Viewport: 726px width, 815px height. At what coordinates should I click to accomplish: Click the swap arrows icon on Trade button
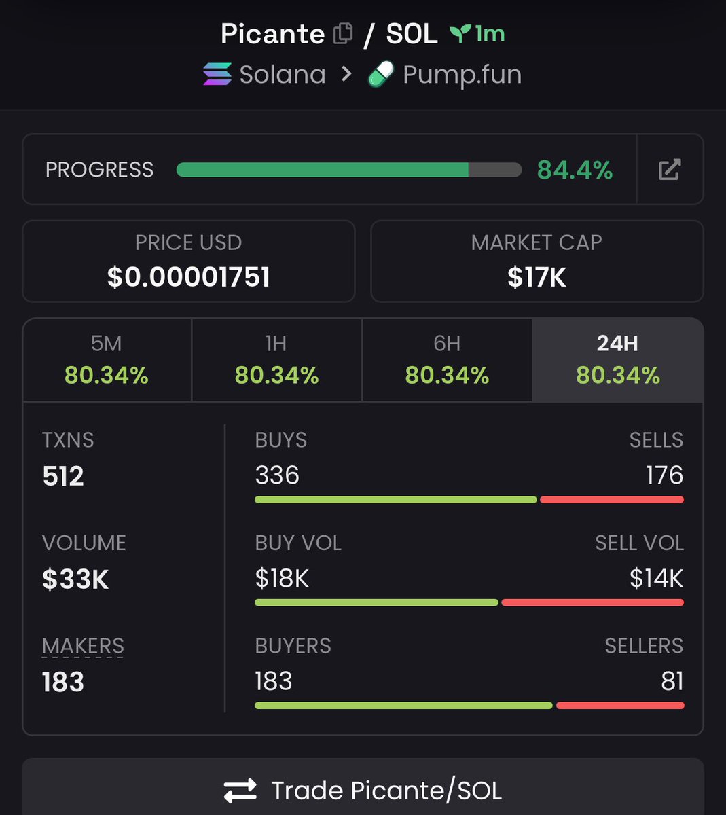(238, 790)
